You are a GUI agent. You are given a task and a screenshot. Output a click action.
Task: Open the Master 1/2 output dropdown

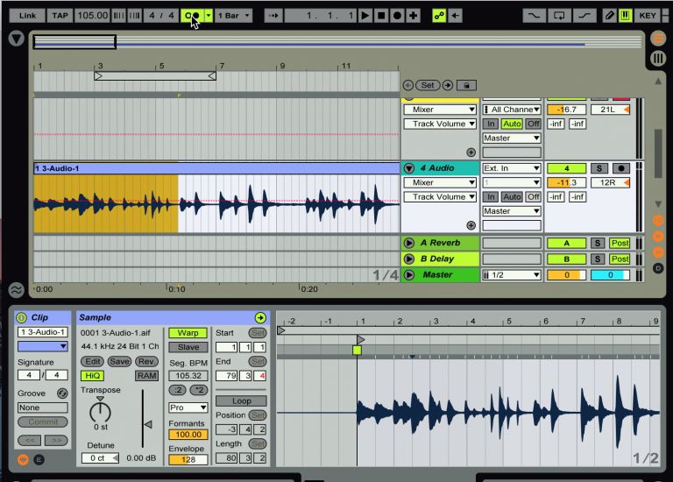512,275
